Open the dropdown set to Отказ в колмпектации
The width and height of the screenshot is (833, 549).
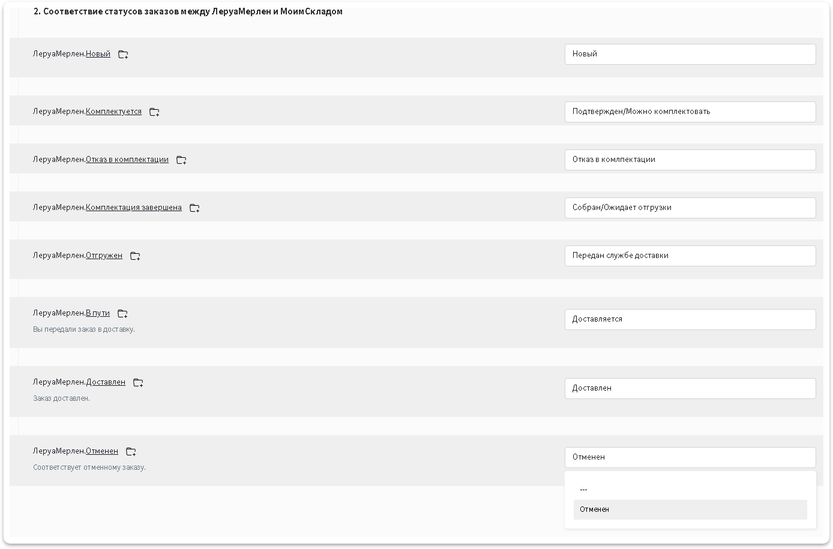click(x=690, y=160)
